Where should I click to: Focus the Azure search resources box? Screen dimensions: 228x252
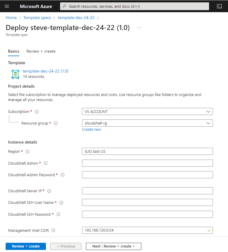(x=135, y=6)
